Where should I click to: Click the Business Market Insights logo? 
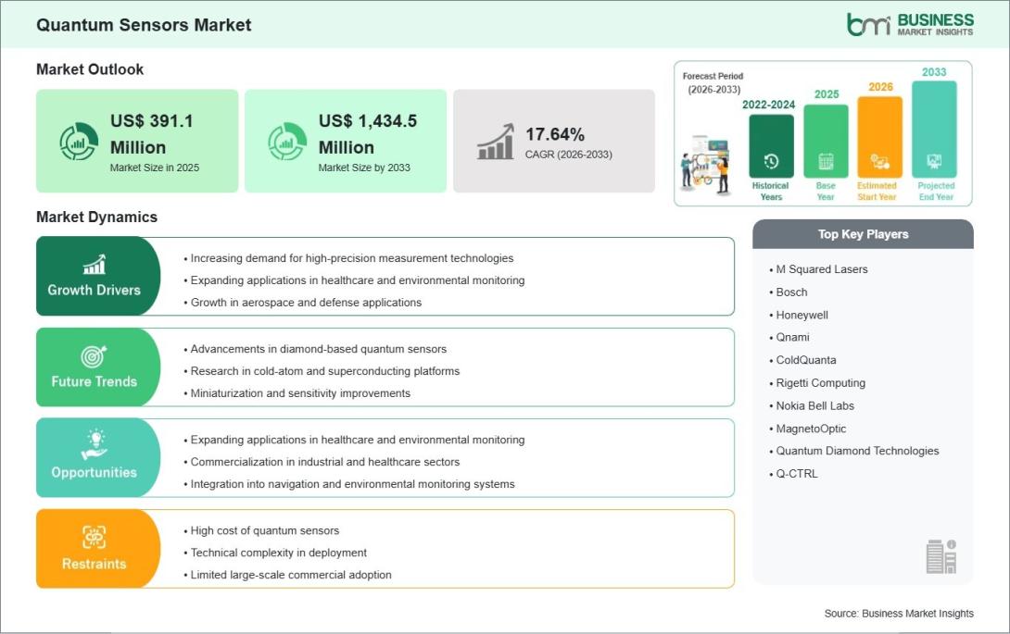910,24
